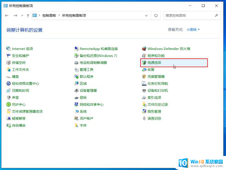Open 设备和打印机 link
The image size is (226, 170).
point(158,91)
